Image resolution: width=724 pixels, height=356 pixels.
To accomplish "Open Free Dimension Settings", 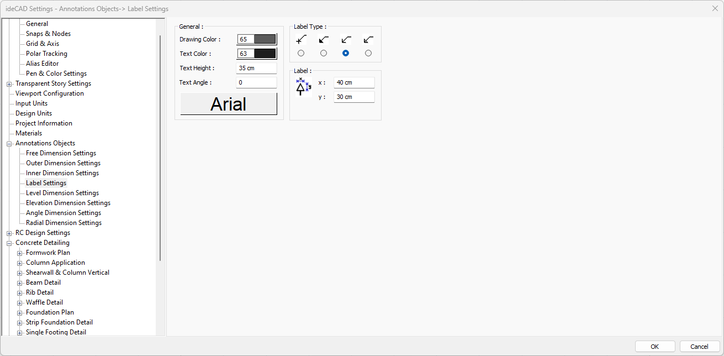I will [x=61, y=153].
